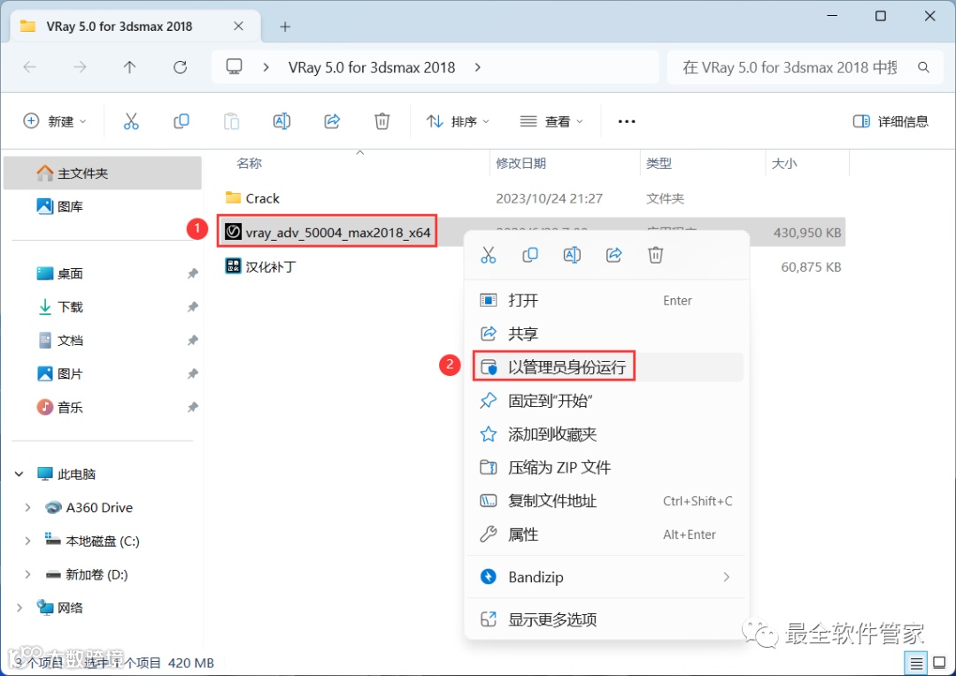
Task: Expand the Network tree node
Action: [x=19, y=608]
